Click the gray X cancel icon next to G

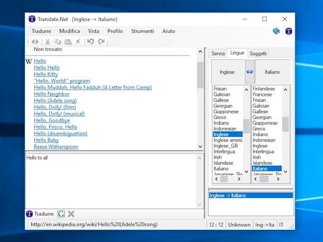point(71,214)
